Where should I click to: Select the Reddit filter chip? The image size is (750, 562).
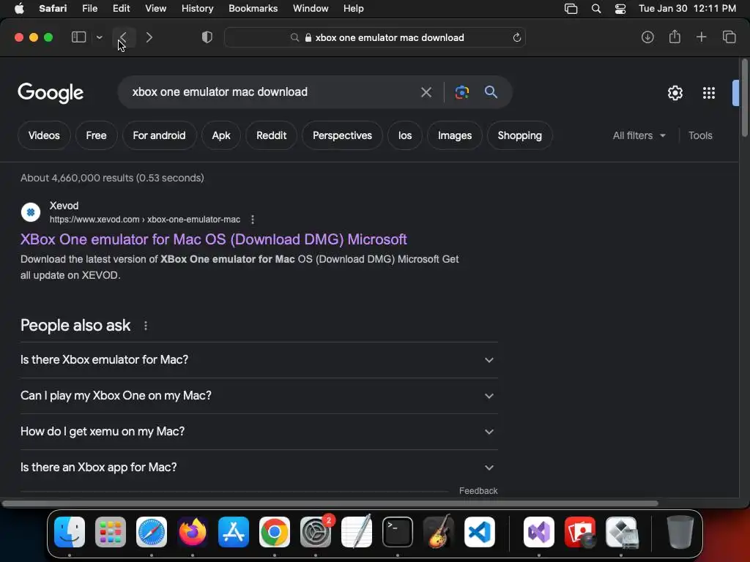[271, 135]
